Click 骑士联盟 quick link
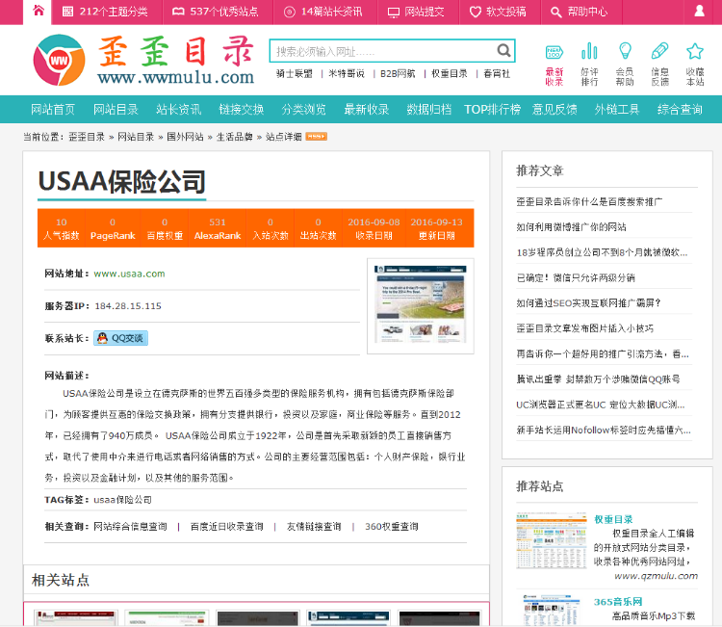This screenshot has height=627, width=722. point(294,74)
